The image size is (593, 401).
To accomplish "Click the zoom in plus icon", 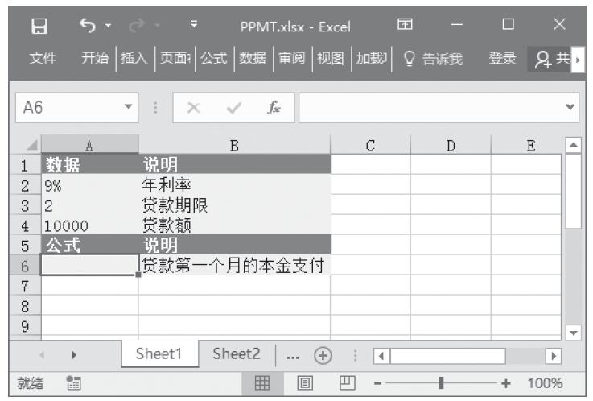I will (x=504, y=383).
